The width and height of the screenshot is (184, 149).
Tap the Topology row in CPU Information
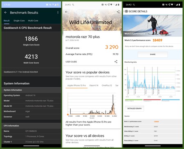tap(31, 136)
